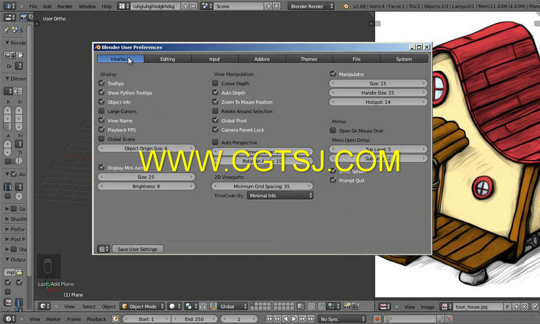Open the Object Mode dropdown

coord(142,306)
